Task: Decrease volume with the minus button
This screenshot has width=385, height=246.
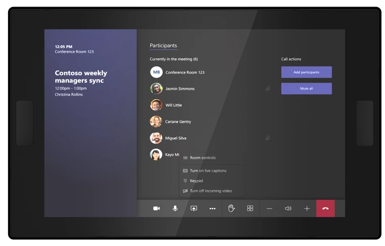Action: coord(269,209)
